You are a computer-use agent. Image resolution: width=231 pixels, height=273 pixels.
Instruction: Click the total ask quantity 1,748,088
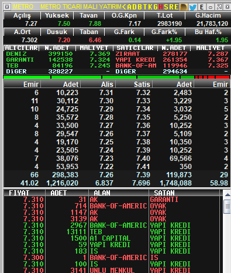176,183
